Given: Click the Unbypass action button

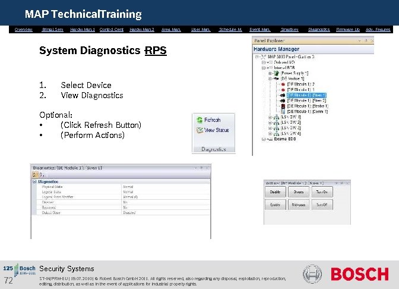Looking at the screenshot, I should (x=299, y=205).
